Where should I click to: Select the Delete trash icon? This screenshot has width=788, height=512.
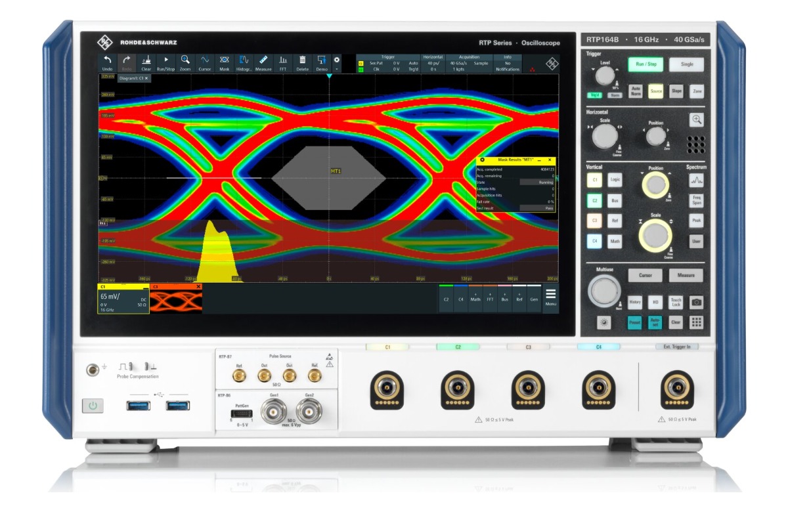click(302, 62)
